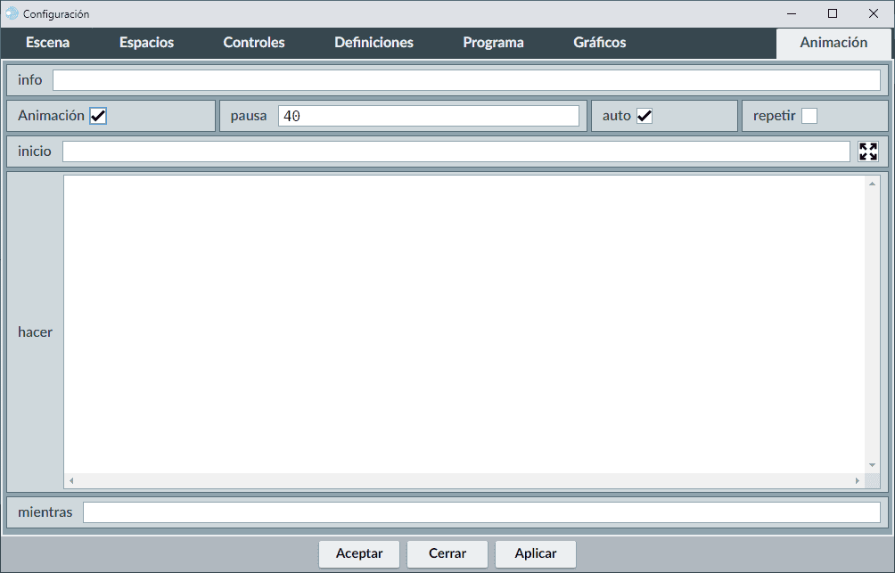Open the Programa tab
This screenshot has height=573, width=895.
[x=493, y=43]
